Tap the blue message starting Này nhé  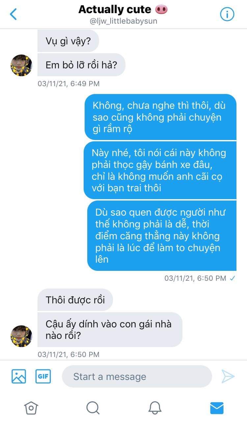pos(160,170)
